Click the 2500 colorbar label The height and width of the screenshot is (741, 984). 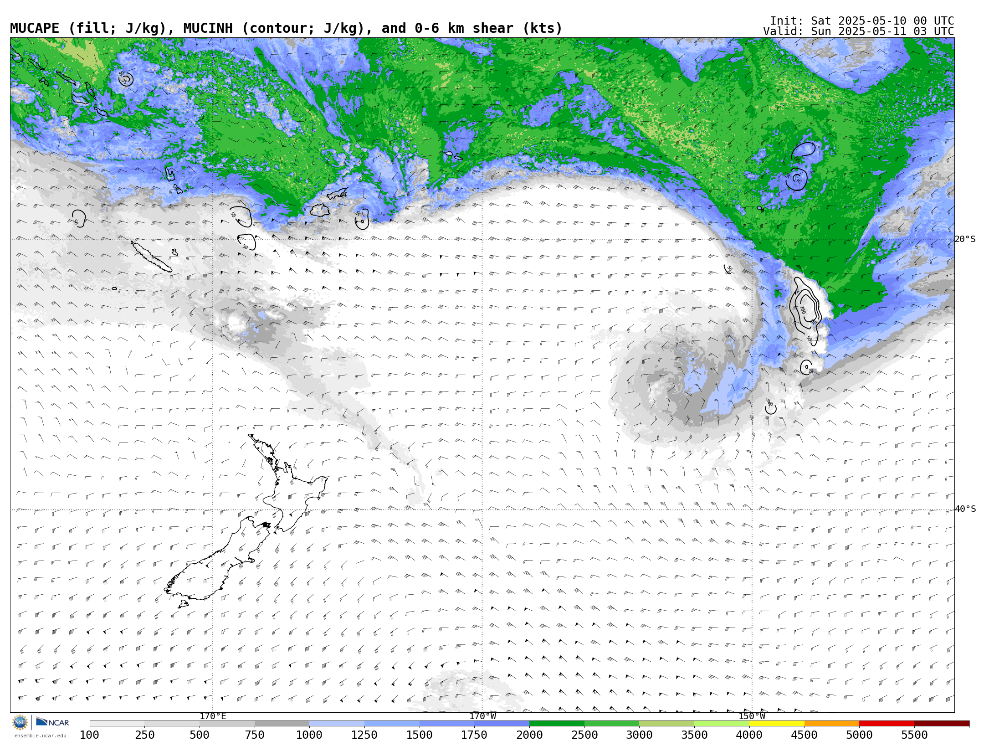(584, 735)
